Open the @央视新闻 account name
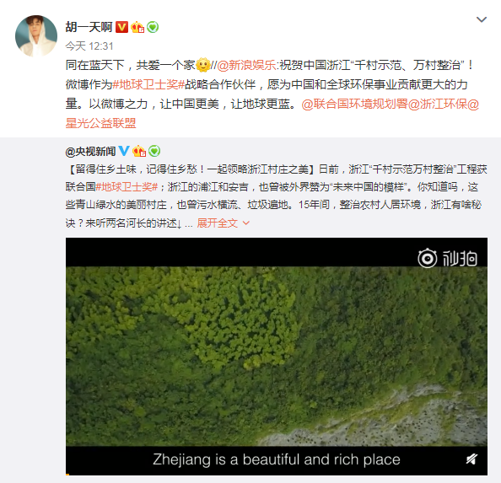The height and width of the screenshot is (483, 501). (x=90, y=152)
